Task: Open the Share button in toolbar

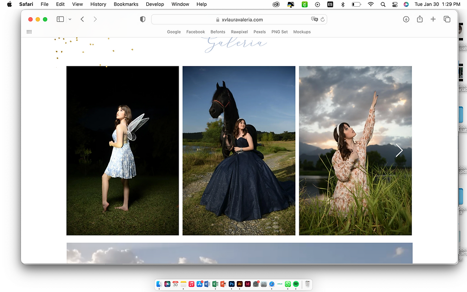Action: 420,20
